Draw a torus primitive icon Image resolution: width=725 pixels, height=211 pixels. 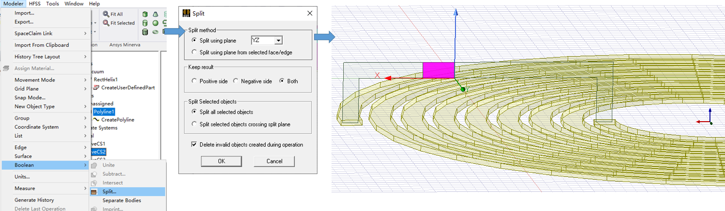pos(155,32)
